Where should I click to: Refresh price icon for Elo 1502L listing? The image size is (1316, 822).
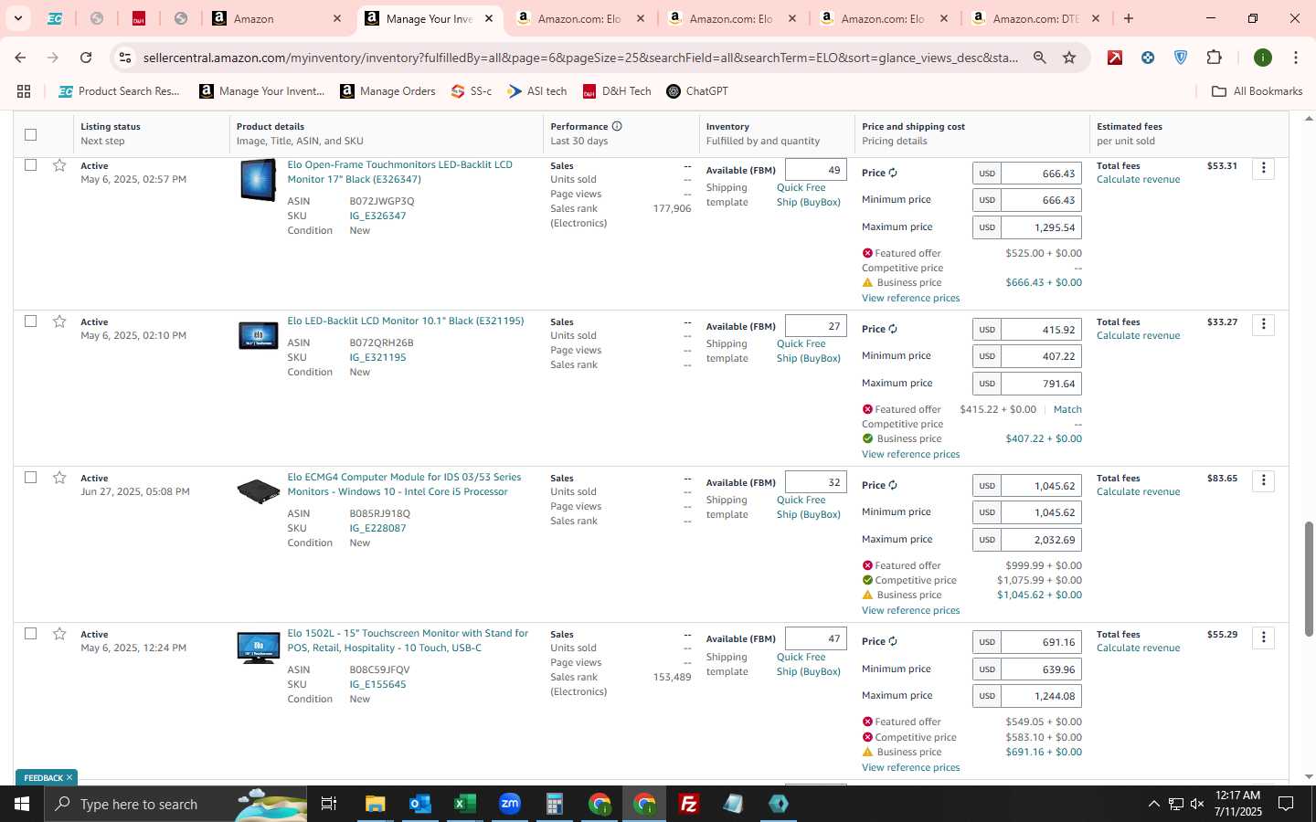(893, 641)
